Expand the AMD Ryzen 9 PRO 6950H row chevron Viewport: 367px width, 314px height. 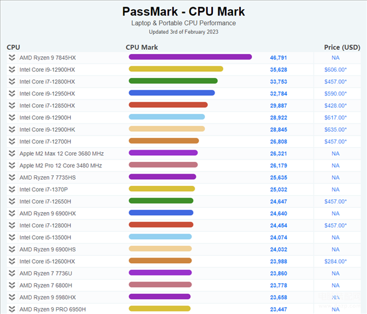12,309
